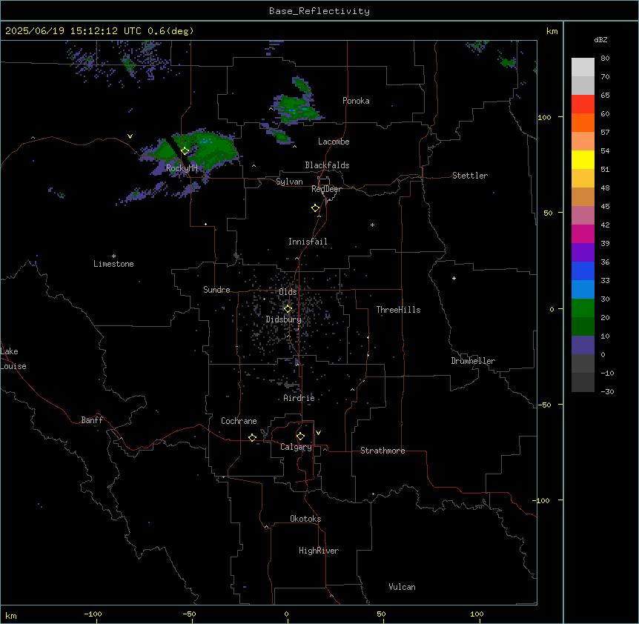Click the yellow diamond marker between Olds and Didsbury
The height and width of the screenshot is (624, 639).
click(288, 309)
